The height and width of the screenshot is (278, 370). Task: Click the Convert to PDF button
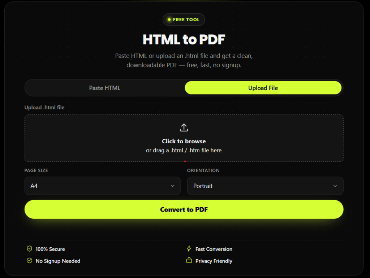[x=184, y=209]
